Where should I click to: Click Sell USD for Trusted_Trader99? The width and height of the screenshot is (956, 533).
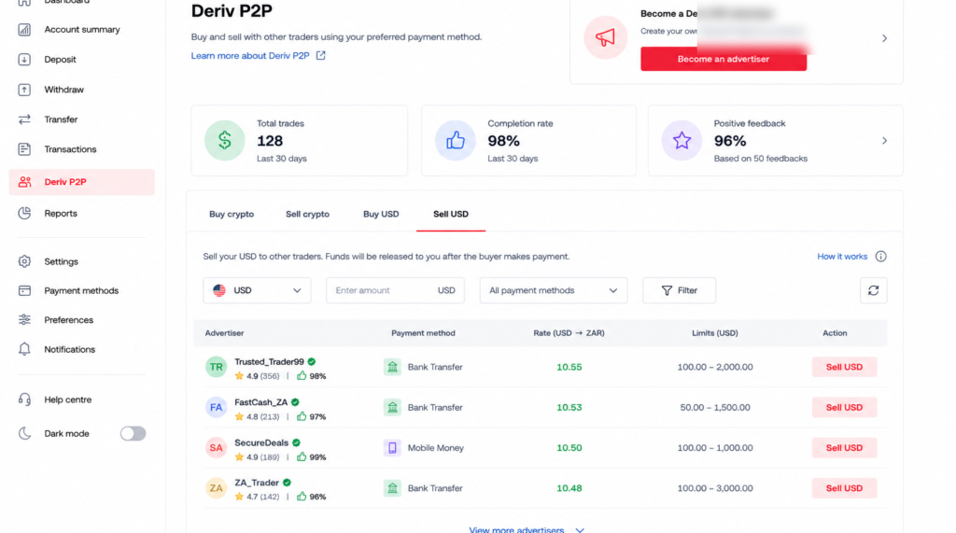pos(844,367)
